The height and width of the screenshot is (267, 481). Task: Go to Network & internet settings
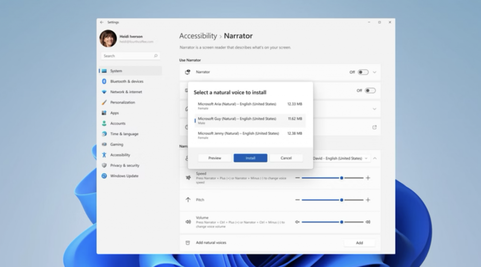(131, 92)
